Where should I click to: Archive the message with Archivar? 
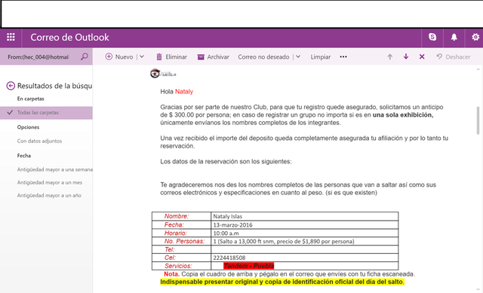[218, 57]
